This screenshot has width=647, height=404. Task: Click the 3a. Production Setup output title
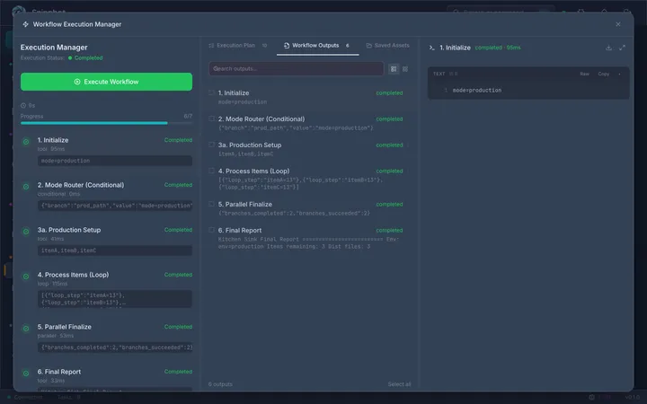[250, 145]
